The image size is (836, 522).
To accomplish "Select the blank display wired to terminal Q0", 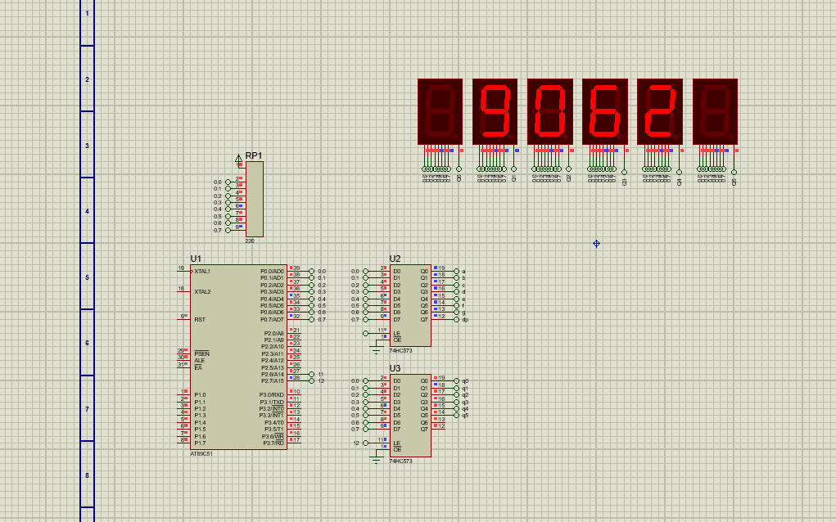I will pos(440,111).
